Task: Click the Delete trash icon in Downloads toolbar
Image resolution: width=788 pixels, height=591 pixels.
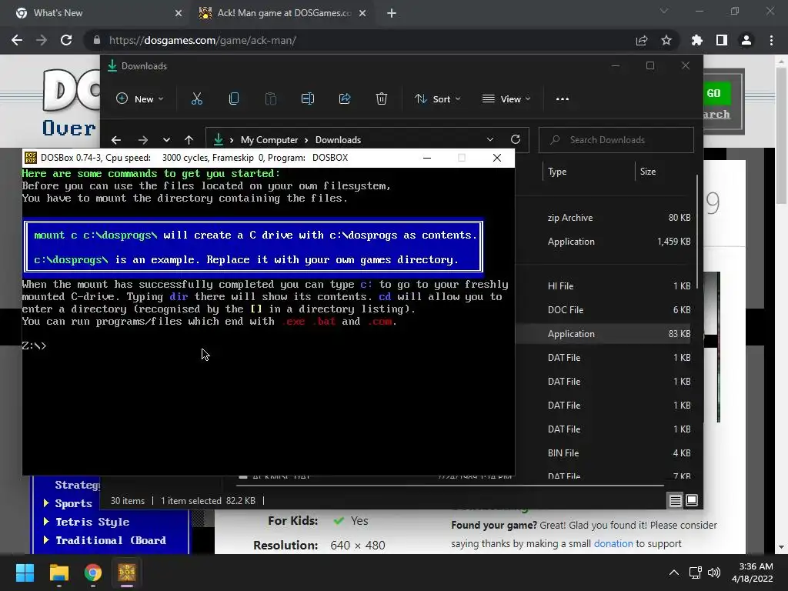Action: pos(382,99)
